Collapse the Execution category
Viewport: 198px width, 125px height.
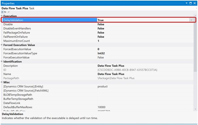pyautogui.click(x=2, y=16)
